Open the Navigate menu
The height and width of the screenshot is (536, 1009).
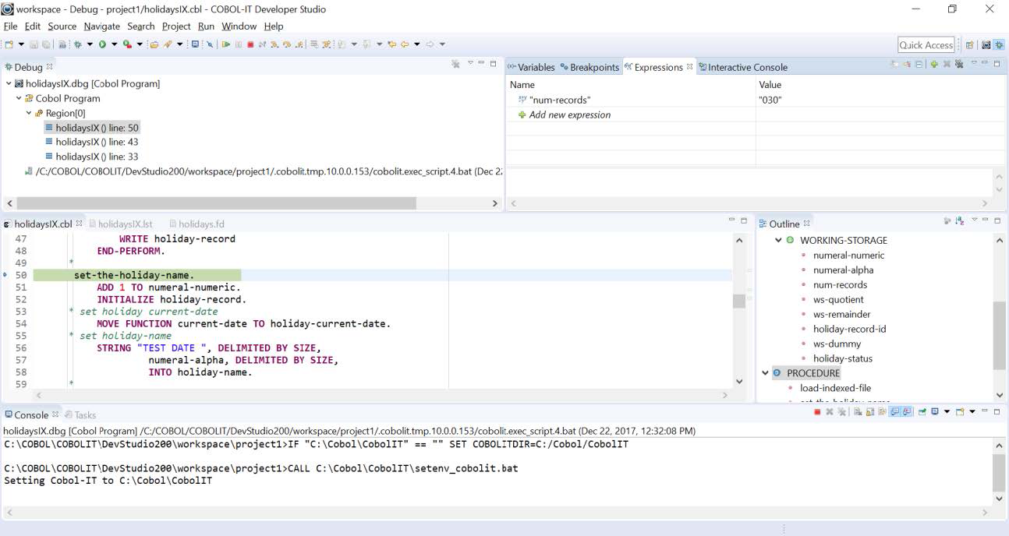coord(101,26)
